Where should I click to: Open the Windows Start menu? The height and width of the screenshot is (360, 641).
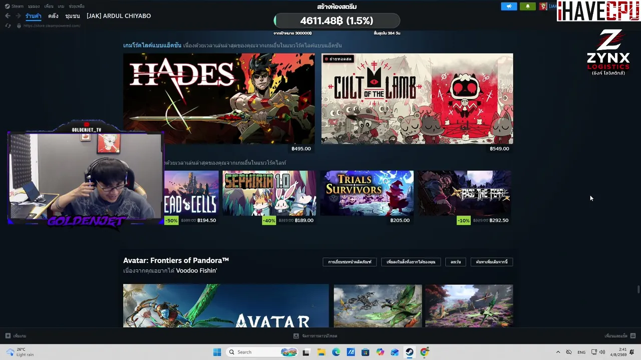pyautogui.click(x=217, y=352)
